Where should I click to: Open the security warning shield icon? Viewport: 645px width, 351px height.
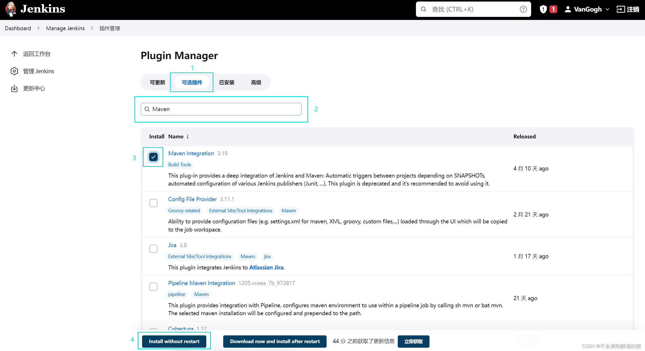pyautogui.click(x=543, y=9)
